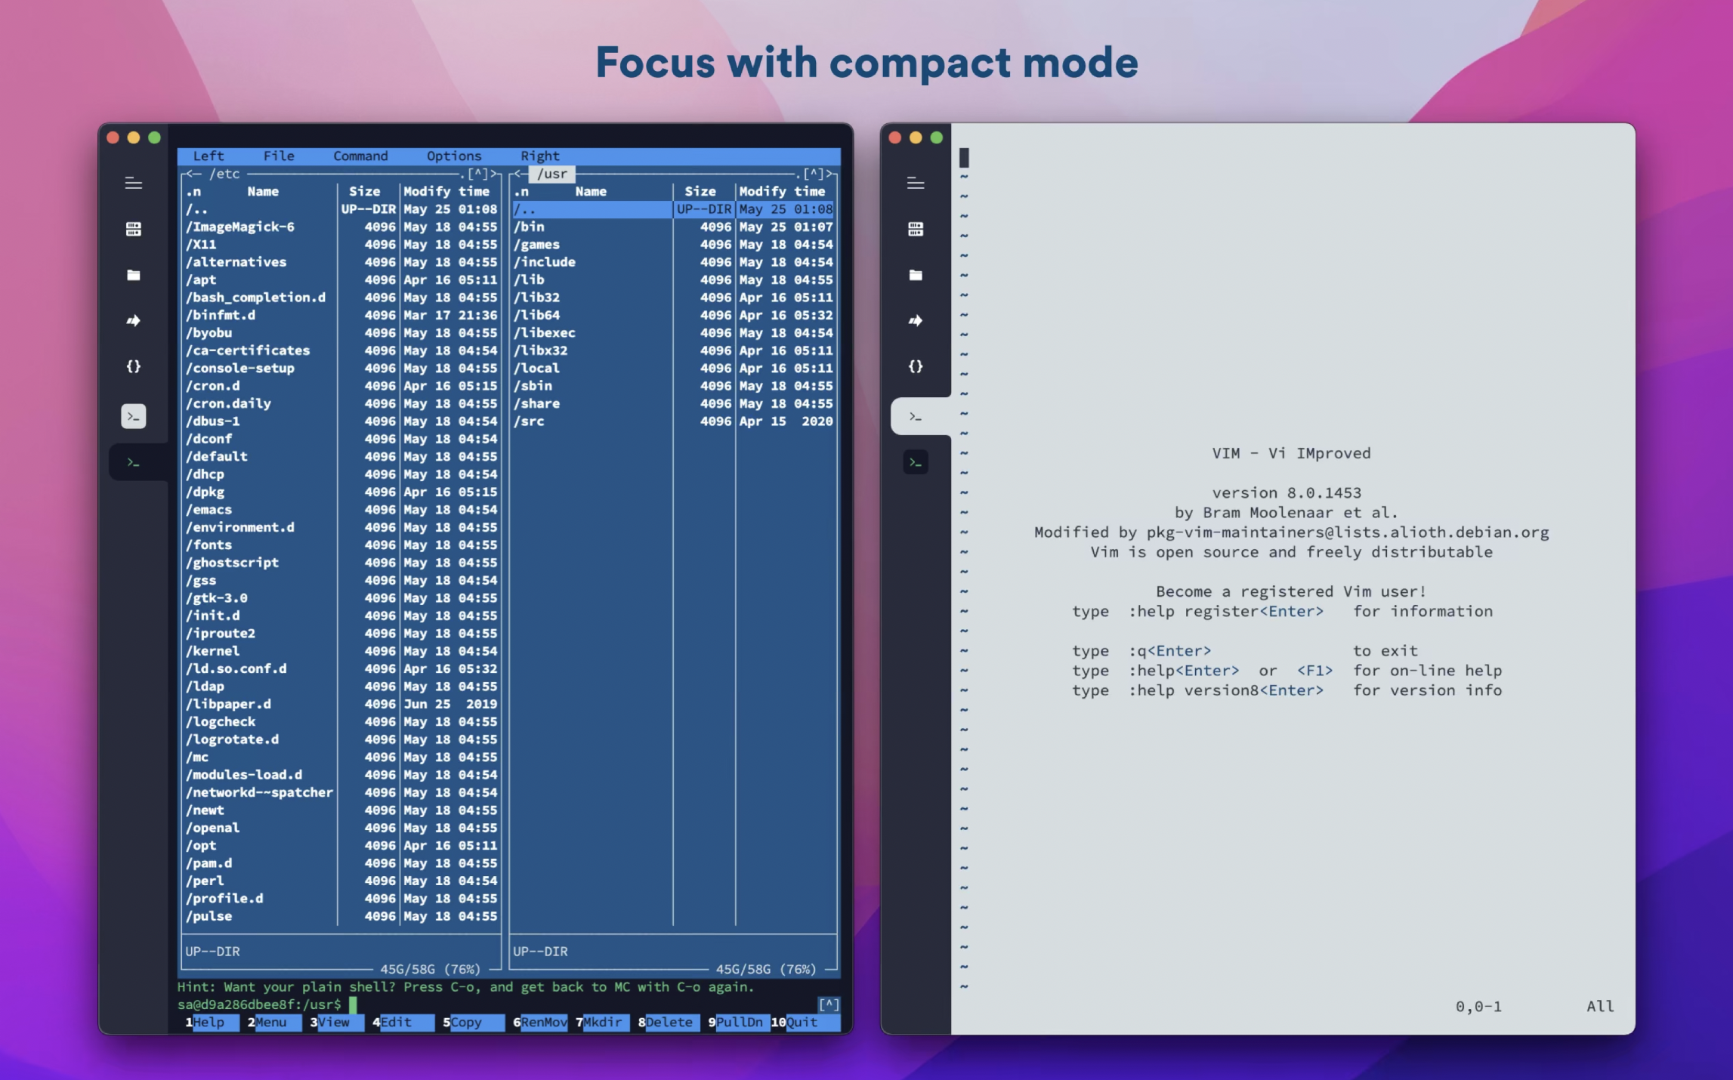Viewport: 1733px width, 1080px height.
Task: Open snippets curly-braces icon in the left window
Action: point(133,366)
